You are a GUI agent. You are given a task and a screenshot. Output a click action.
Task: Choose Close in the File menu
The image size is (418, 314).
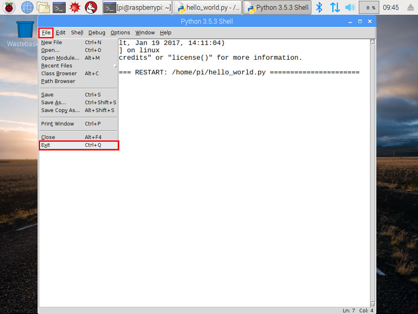click(79, 137)
